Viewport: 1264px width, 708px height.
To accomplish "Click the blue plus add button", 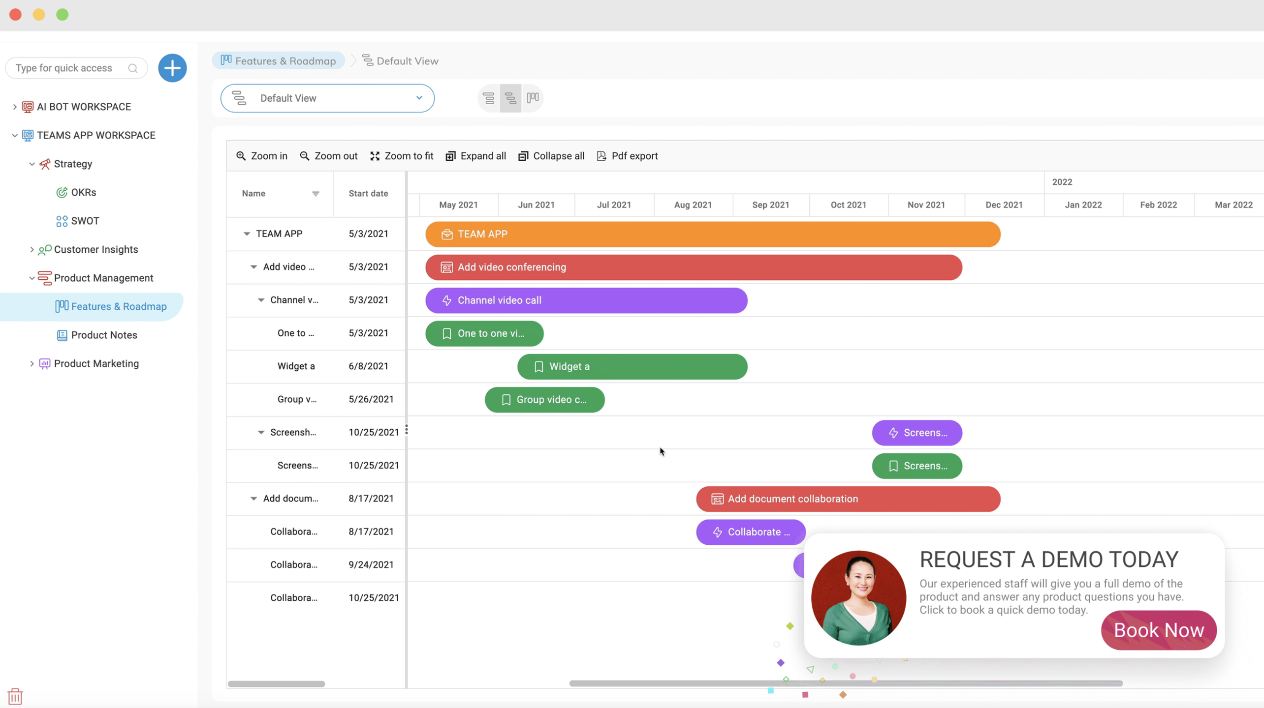I will [x=172, y=68].
